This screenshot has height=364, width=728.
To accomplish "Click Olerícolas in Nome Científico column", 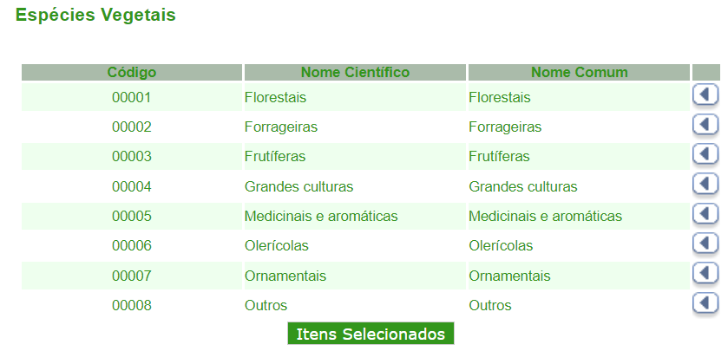I will pos(277,246).
